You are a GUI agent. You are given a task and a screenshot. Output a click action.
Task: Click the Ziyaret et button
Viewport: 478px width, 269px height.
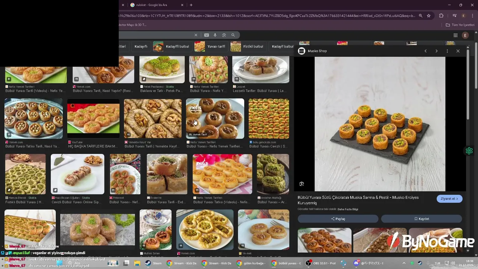pos(450,199)
